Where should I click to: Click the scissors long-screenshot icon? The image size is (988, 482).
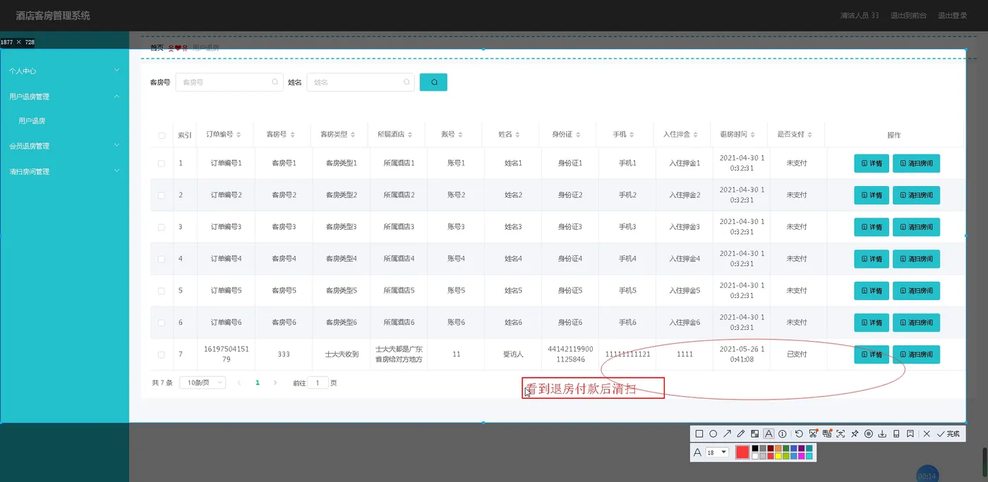[813, 434]
